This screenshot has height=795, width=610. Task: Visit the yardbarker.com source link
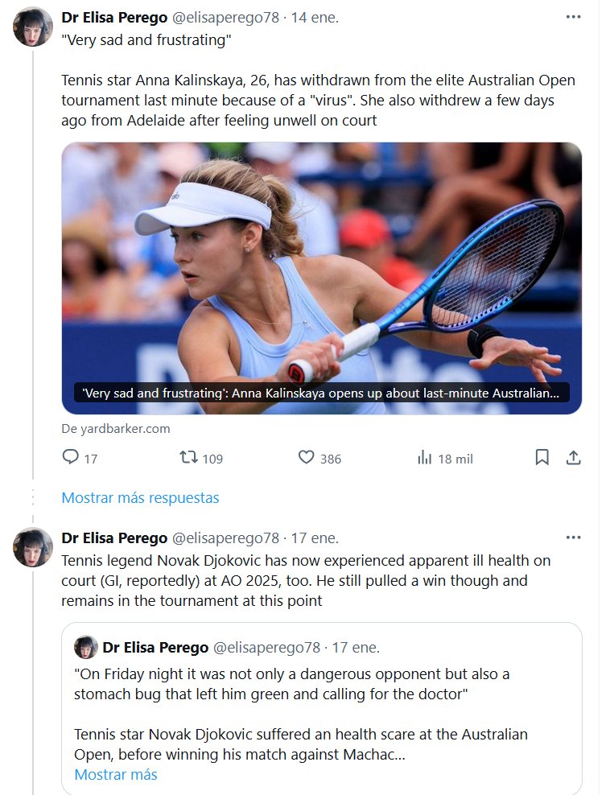pos(116,429)
